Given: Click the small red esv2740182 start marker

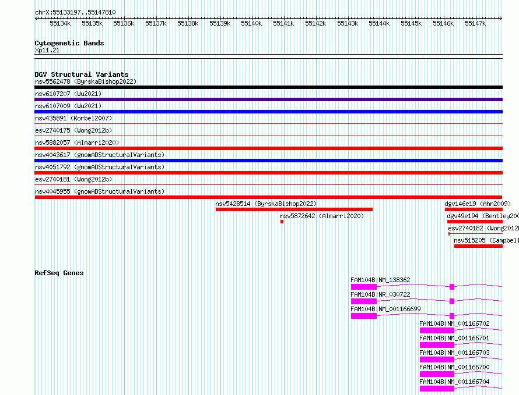Looking at the screenshot, I should [449, 234].
